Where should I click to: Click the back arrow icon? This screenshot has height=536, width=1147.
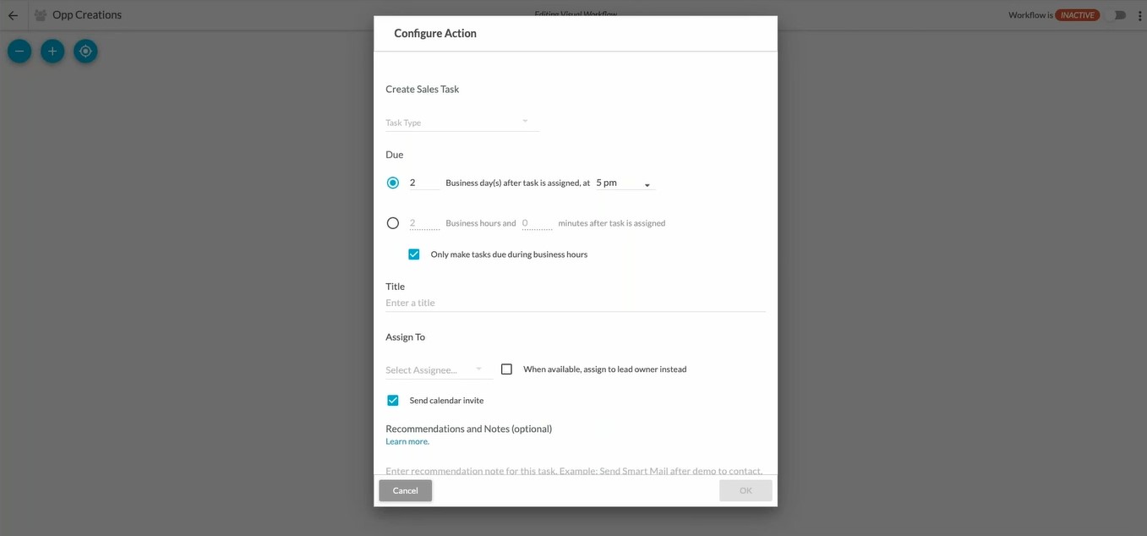13,15
